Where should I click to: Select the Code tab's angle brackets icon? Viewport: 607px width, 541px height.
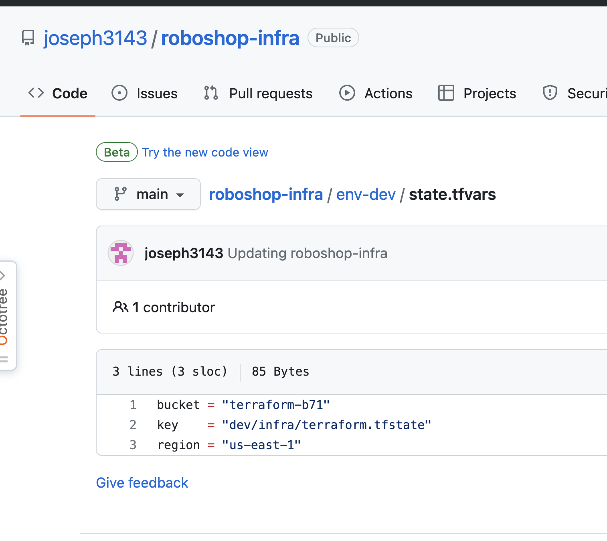pos(36,93)
